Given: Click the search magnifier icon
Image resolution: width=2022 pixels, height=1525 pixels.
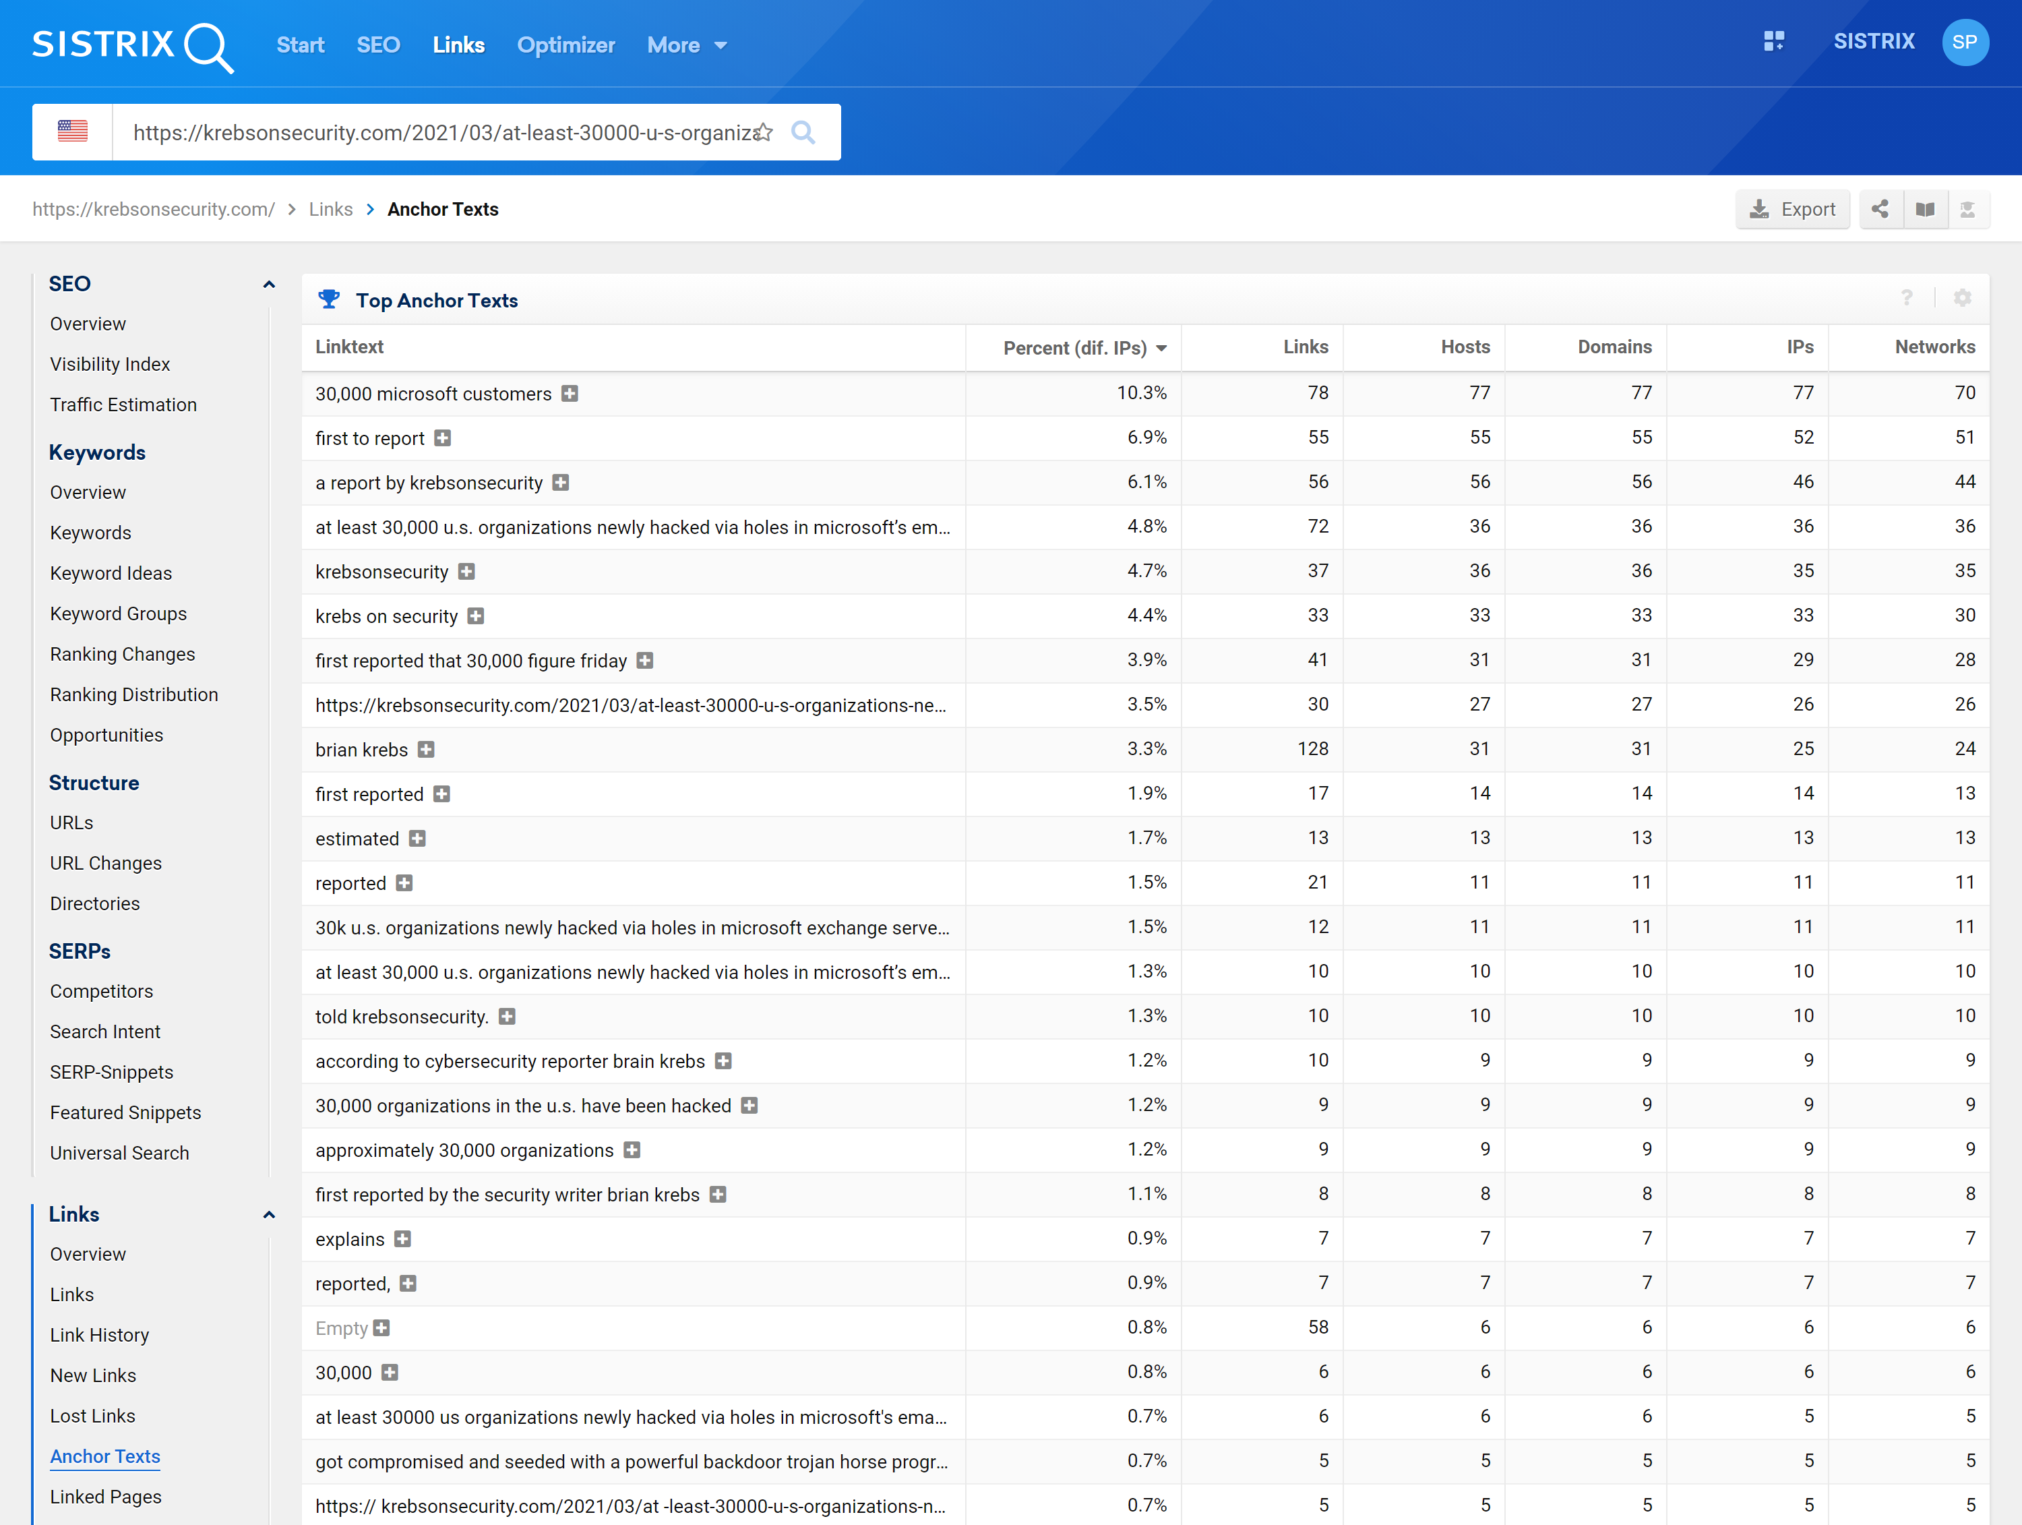Looking at the screenshot, I should 803,133.
